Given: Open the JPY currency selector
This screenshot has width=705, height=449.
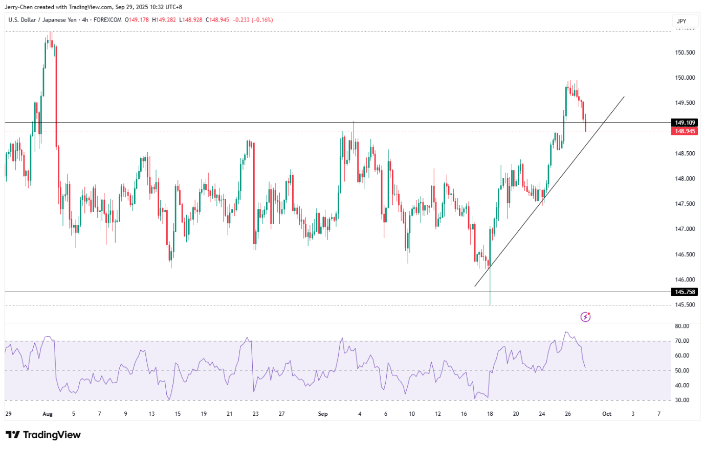Looking at the screenshot, I should tap(681, 21).
